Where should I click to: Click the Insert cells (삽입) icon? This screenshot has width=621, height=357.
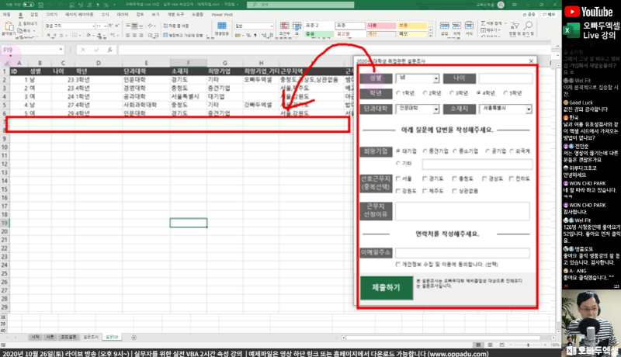[444, 26]
